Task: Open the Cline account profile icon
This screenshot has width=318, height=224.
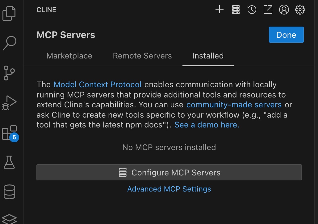Action: [284, 10]
